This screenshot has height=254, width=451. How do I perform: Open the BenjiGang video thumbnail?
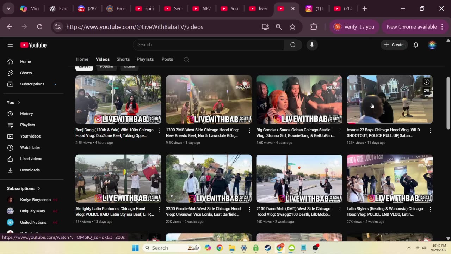pos(118,100)
